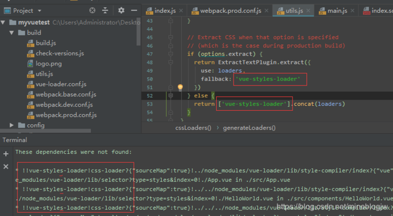Image resolution: width=393 pixels, height=216 pixels.
Task: Click the collapse all icon in Project panel
Action: (x=106, y=11)
